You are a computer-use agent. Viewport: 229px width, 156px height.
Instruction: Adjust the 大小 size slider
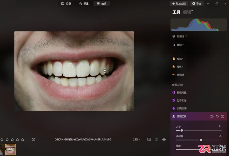tap(199, 130)
